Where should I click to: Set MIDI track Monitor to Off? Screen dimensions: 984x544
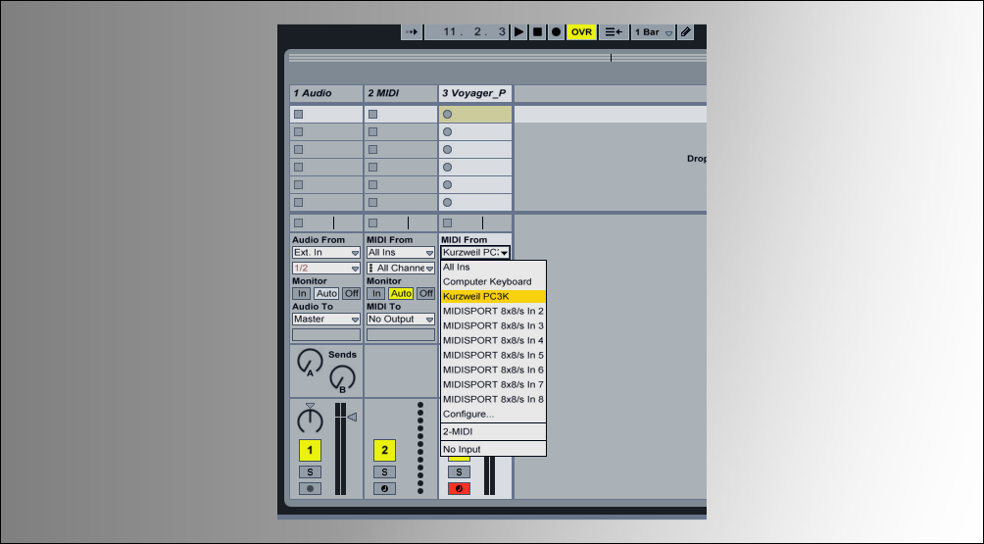(x=425, y=293)
